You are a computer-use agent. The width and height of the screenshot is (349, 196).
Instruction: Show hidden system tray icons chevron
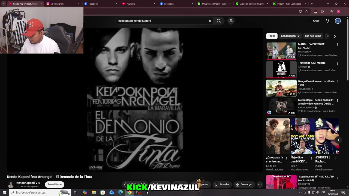300,192
